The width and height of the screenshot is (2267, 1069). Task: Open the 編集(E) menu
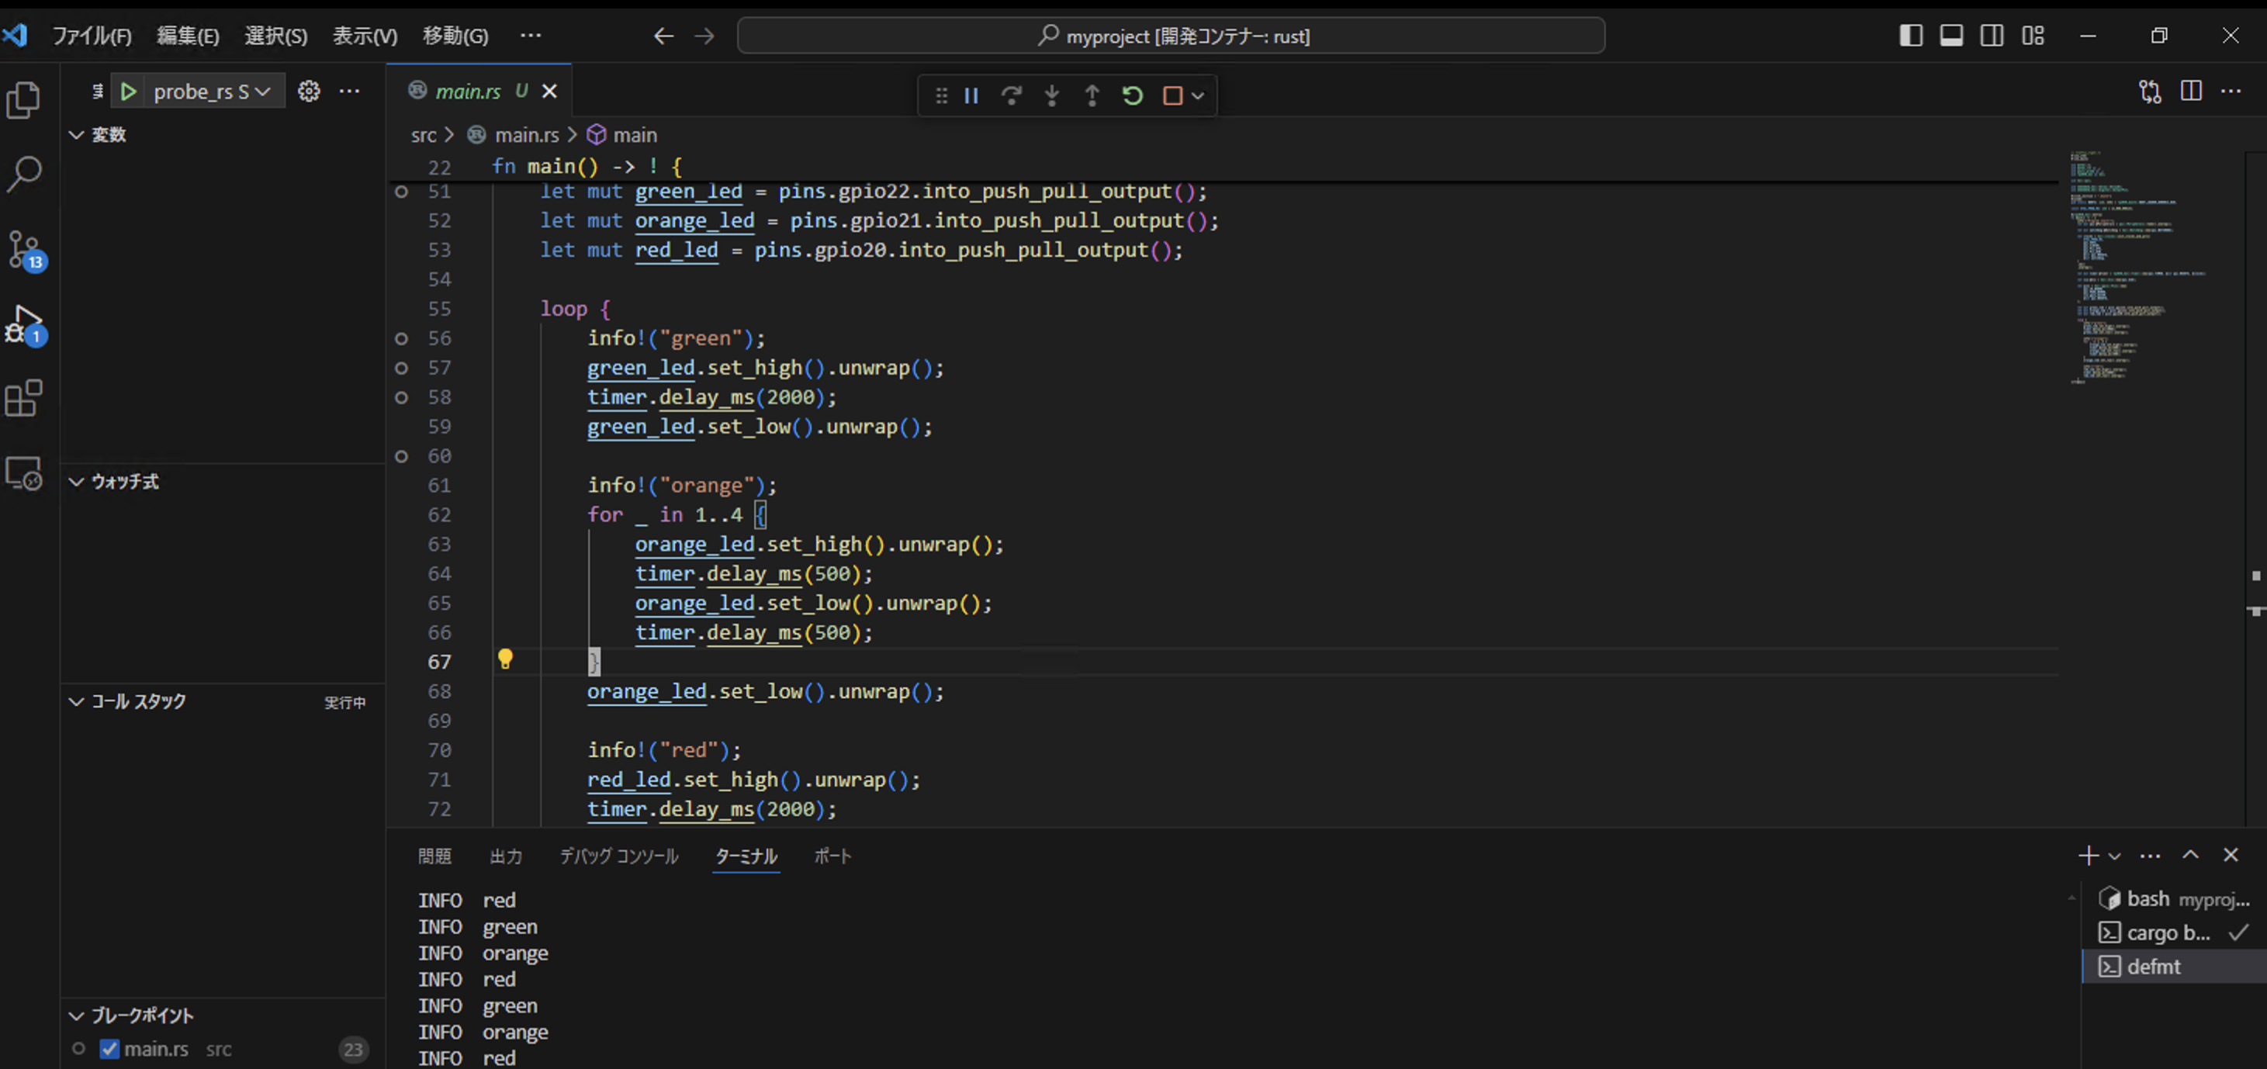click(x=188, y=36)
